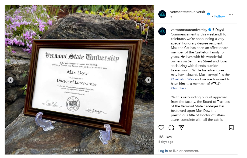This screenshot has width=247, height=158.
Task: Click verified badge beside caption username
Action: click(210, 30)
